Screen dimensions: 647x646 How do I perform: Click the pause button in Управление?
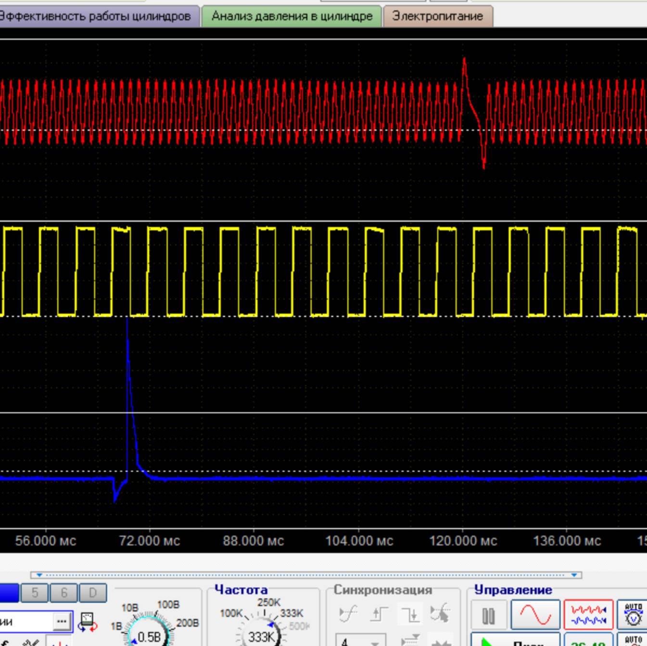point(488,615)
